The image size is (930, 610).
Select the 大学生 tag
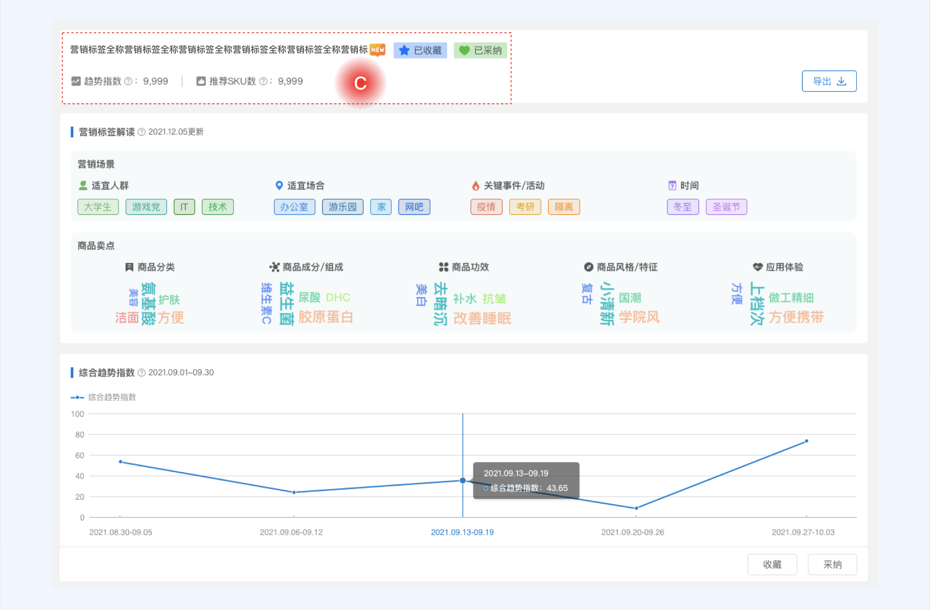pos(98,207)
